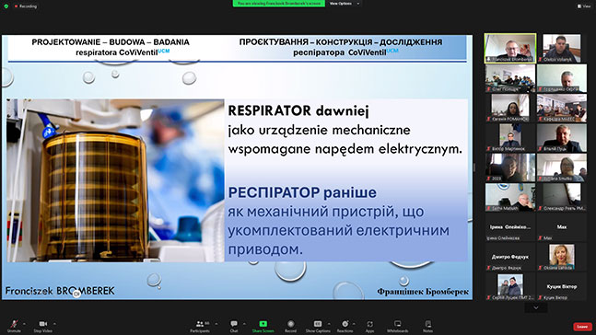Open the Notes icon
Image resolution: width=596 pixels, height=335 pixels.
[428, 326]
